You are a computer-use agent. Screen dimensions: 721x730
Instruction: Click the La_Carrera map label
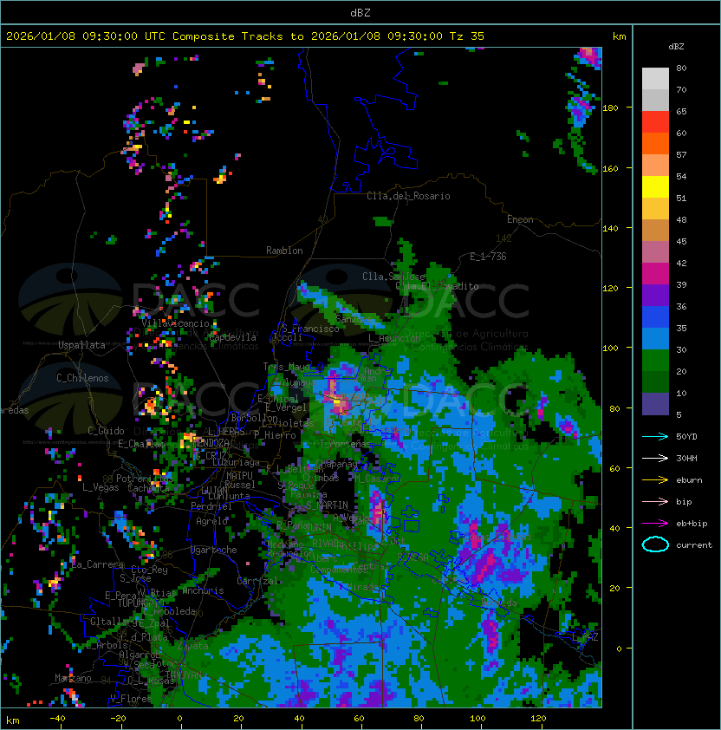98,564
